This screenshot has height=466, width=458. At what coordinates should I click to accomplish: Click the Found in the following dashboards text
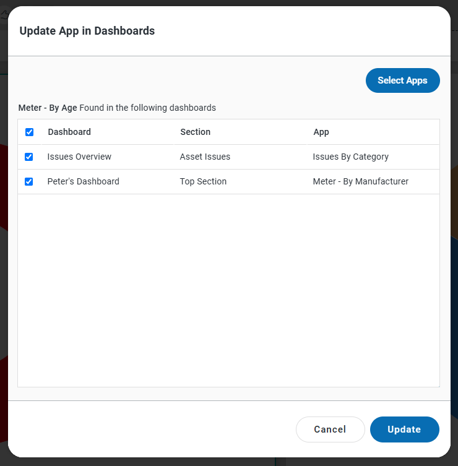pos(148,108)
